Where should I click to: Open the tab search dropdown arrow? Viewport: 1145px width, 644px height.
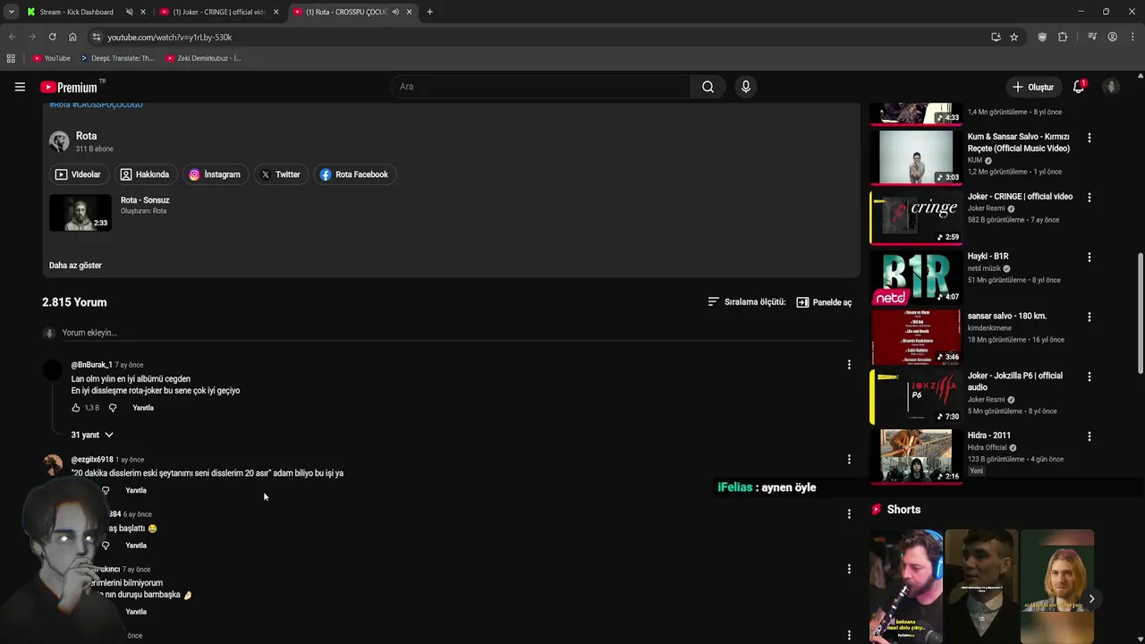point(11,12)
